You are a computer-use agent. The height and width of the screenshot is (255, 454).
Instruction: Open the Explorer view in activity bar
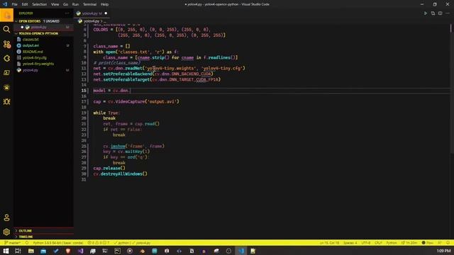6,15
